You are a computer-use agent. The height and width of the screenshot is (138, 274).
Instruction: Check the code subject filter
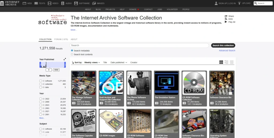[x=41, y=132]
